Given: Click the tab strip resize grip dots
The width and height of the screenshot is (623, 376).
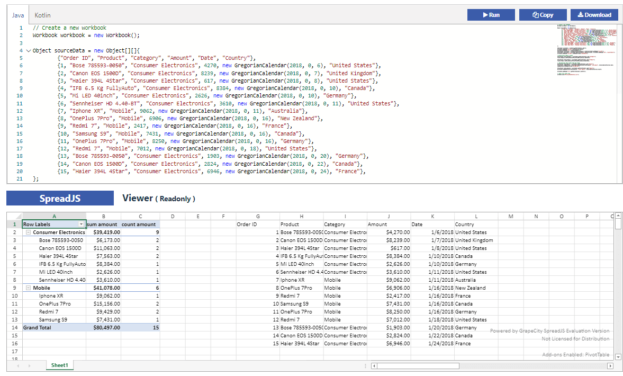Looking at the screenshot, I should (x=366, y=365).
